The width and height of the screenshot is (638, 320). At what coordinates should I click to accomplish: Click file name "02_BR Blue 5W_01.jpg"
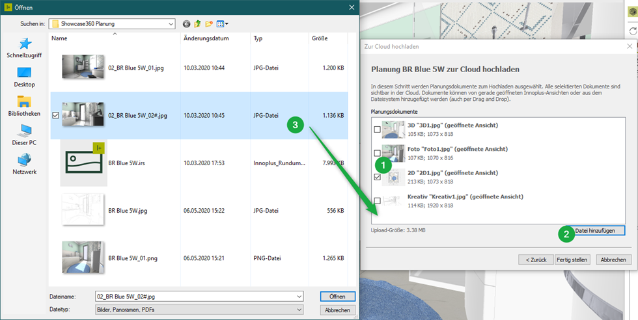pos(136,68)
